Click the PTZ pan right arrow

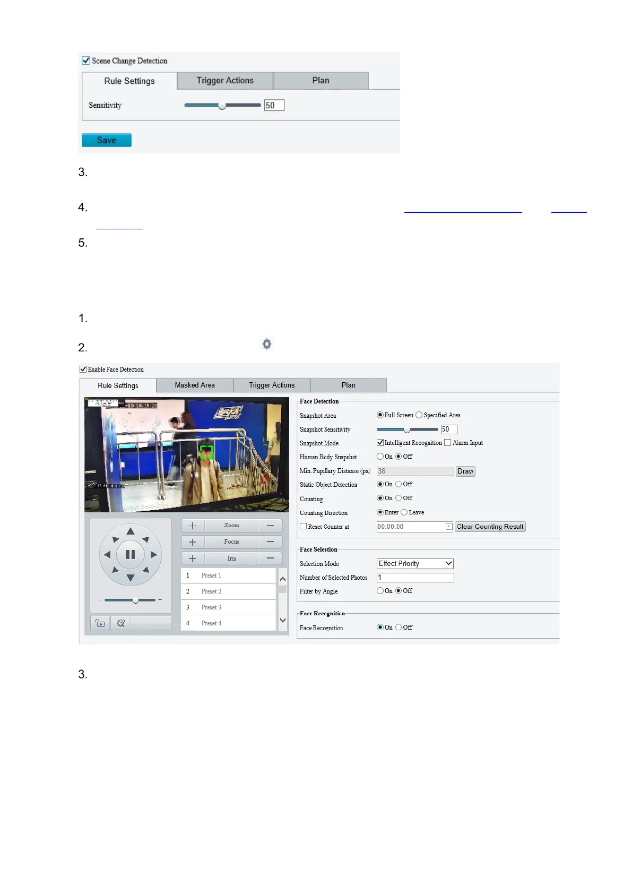pos(154,555)
